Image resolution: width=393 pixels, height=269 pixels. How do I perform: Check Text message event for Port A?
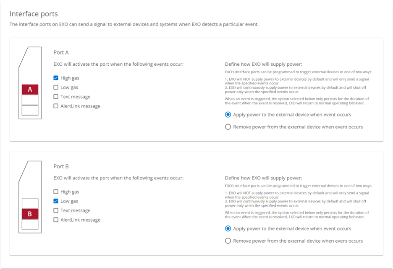56,96
